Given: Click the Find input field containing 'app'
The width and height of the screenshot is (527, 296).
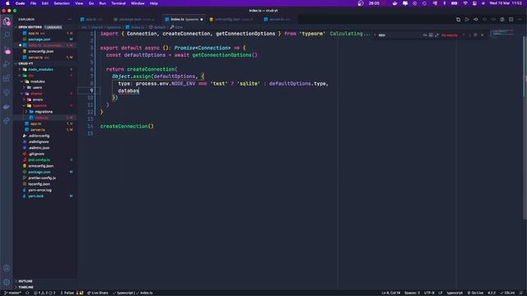Looking at the screenshot, I should (399, 35).
